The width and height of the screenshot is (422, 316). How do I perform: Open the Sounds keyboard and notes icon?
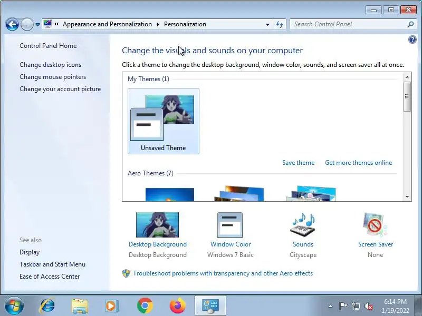pos(303,225)
